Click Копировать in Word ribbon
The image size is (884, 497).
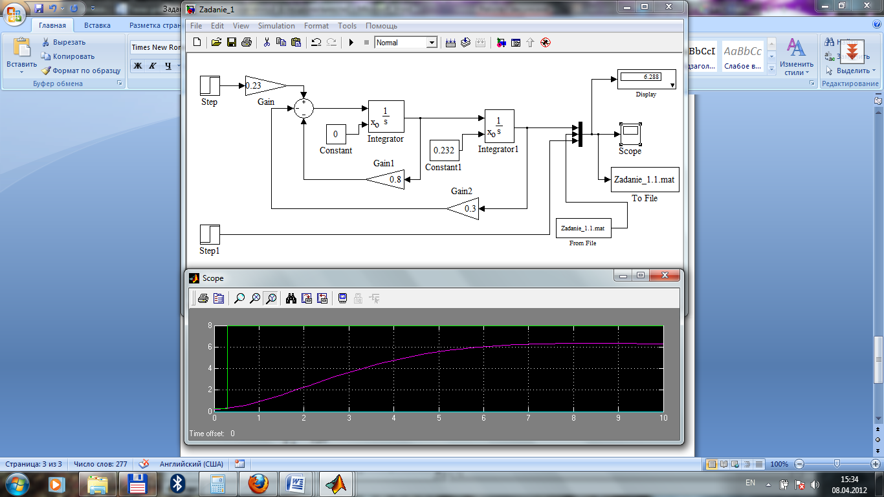point(68,56)
